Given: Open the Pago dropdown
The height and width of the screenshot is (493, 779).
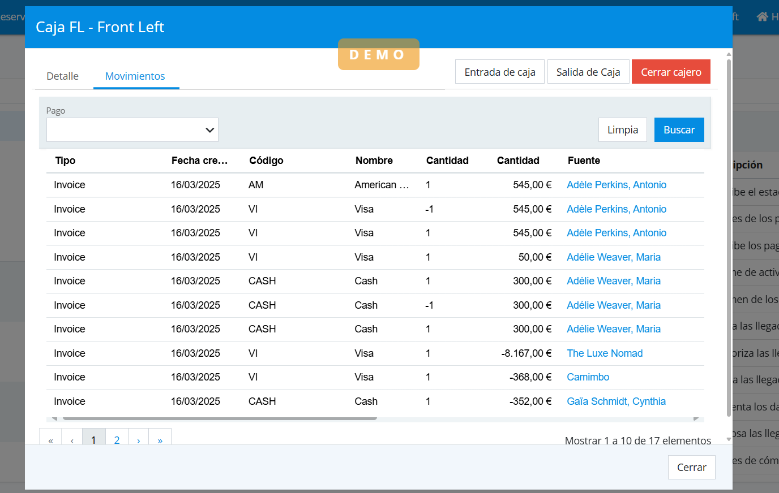Looking at the screenshot, I should coord(132,130).
